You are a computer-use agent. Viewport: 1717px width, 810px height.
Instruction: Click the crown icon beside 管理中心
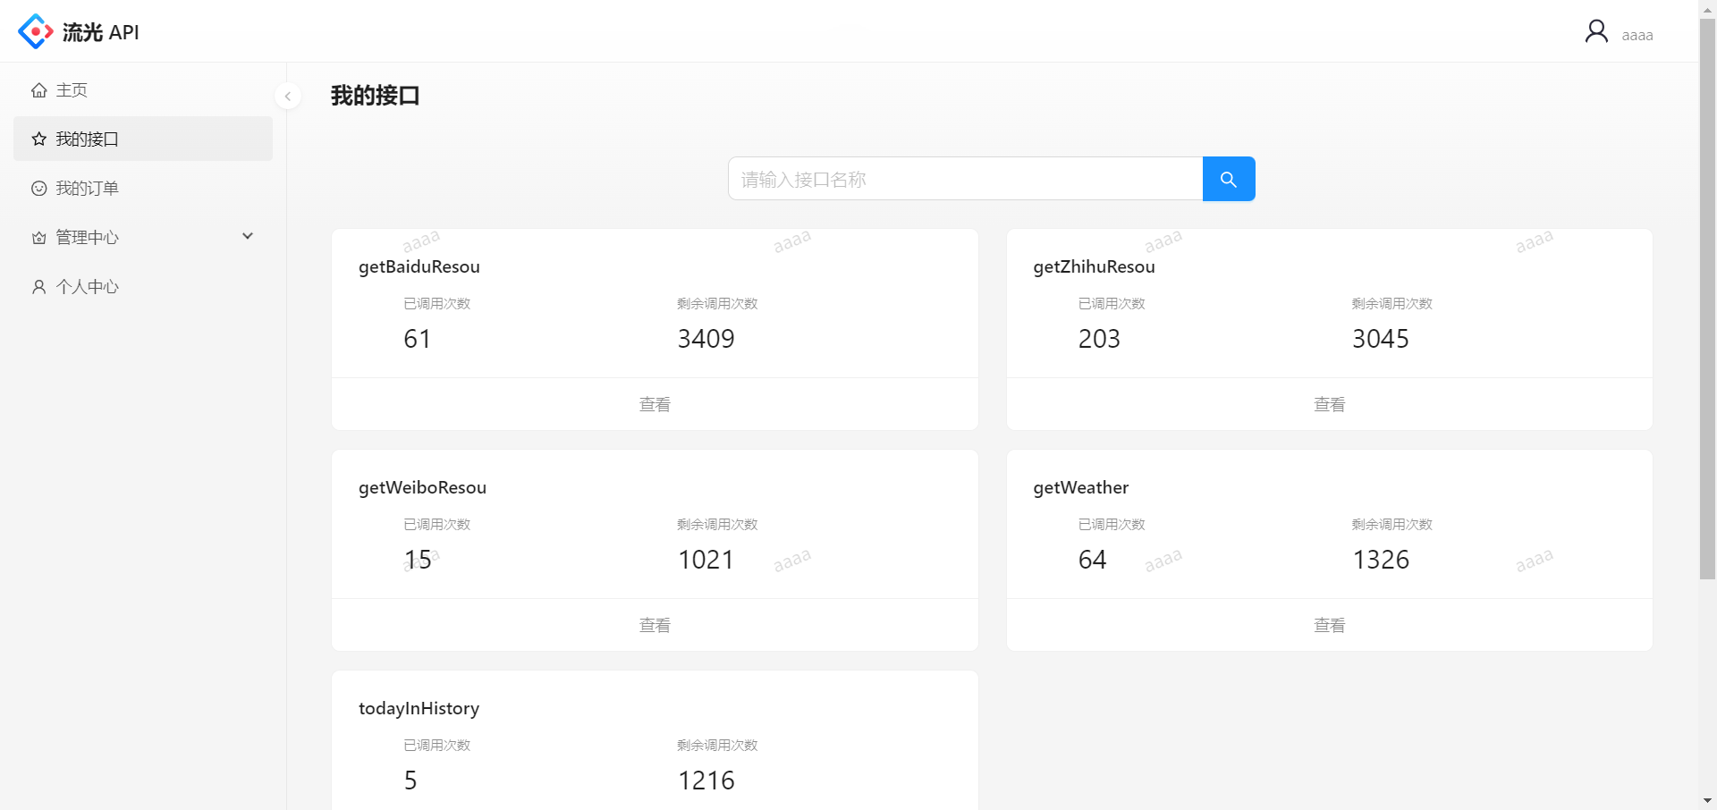point(39,238)
